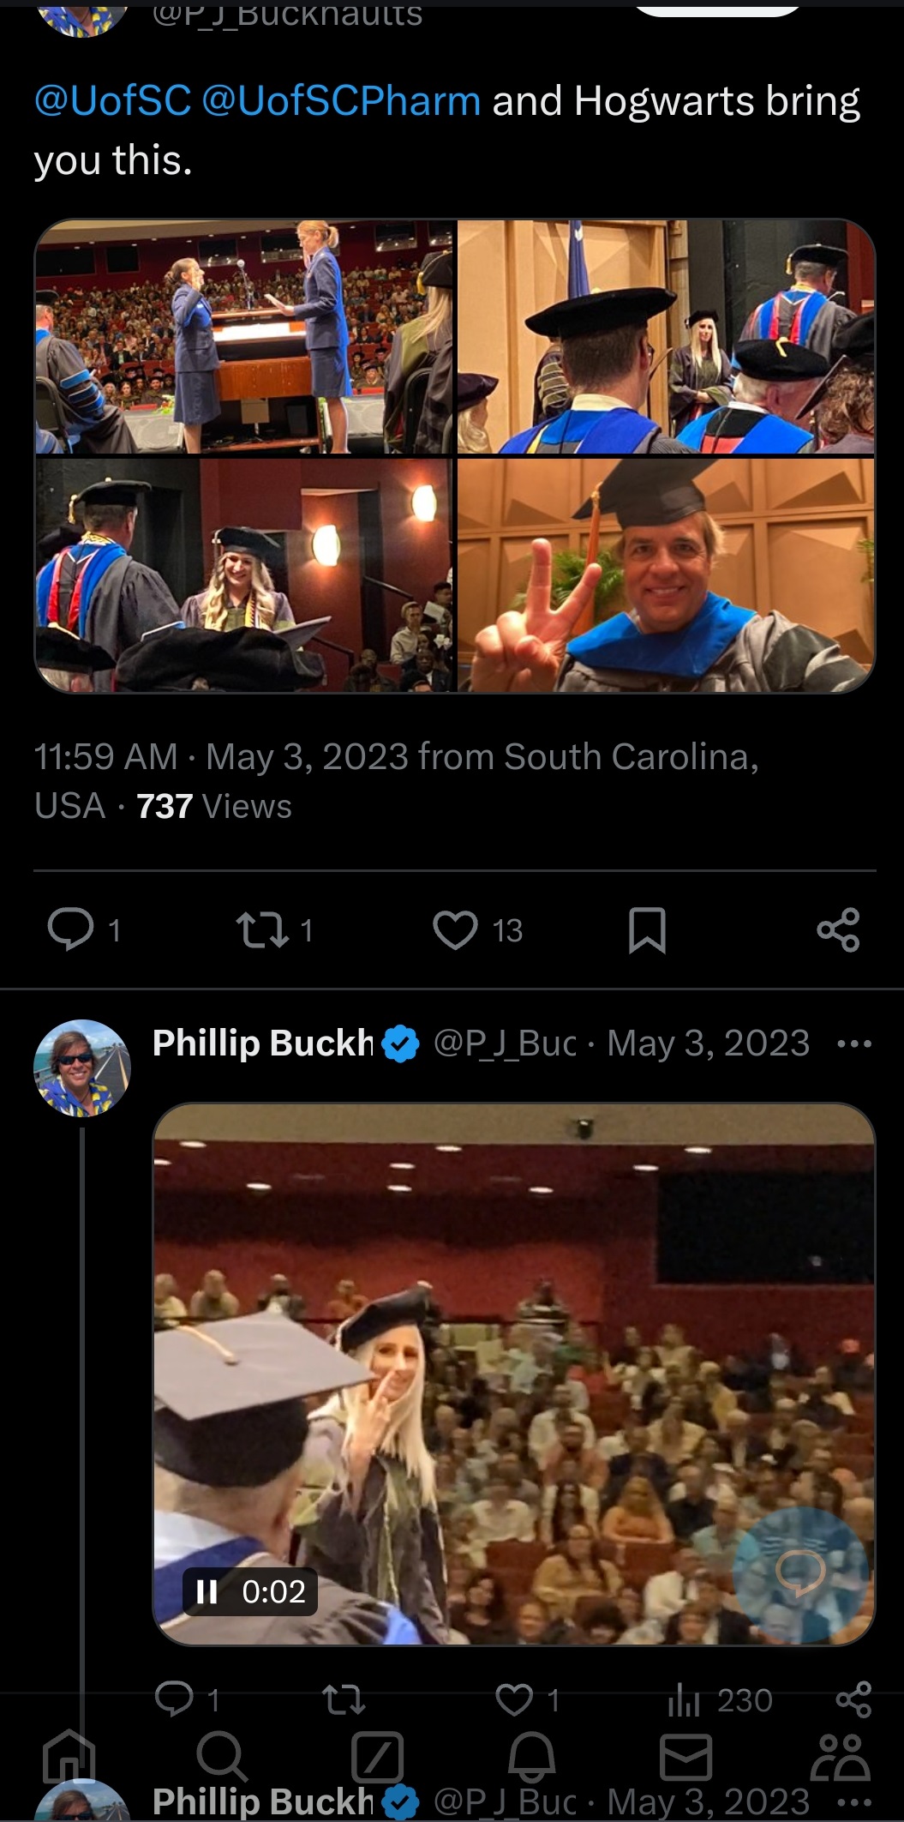Open the @UofSCPharm mention link
This screenshot has width=904, height=1822.
coord(341,101)
